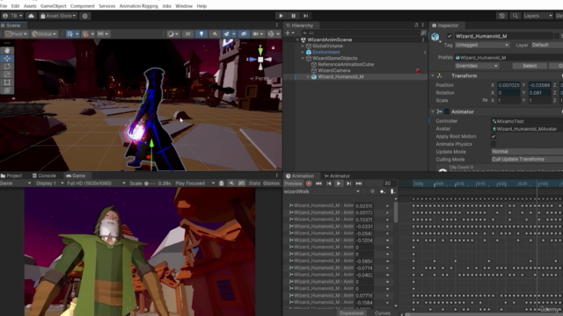Image resolution: width=563 pixels, height=316 pixels.
Task: Open the Layers dropdown
Action: (x=537, y=16)
